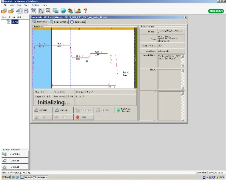This screenshot has height=180, width=227.
Task: Open the Windows menu
Action: tap(36, 5)
